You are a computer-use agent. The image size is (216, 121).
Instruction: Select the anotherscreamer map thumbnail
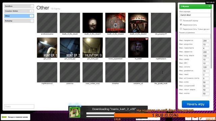click(47, 23)
